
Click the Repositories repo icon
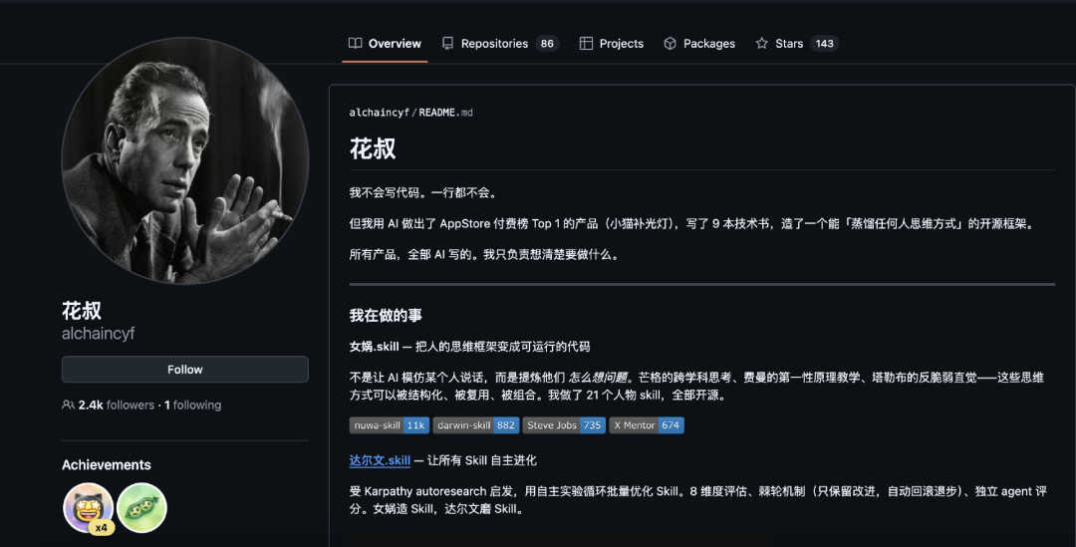coord(447,43)
